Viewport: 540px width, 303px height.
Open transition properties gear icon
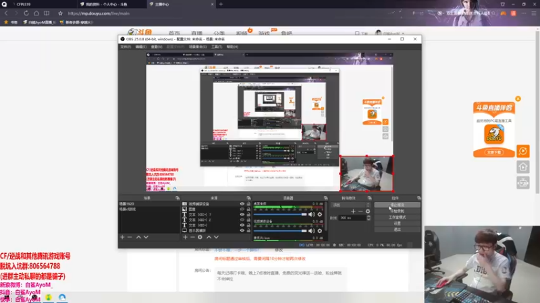click(368, 211)
